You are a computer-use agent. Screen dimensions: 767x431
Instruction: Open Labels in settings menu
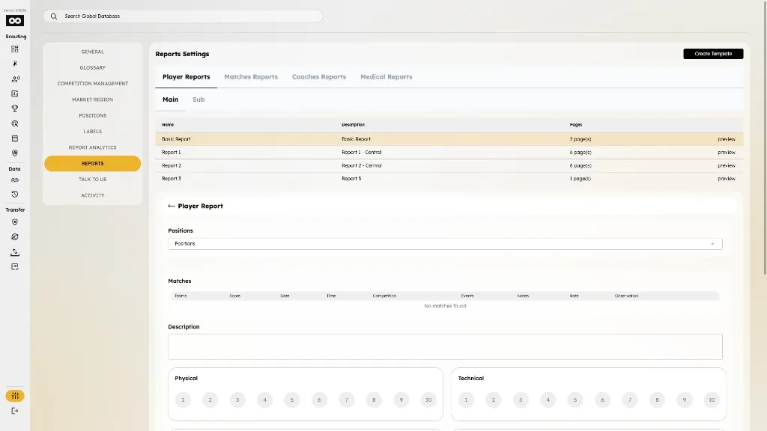coord(92,132)
